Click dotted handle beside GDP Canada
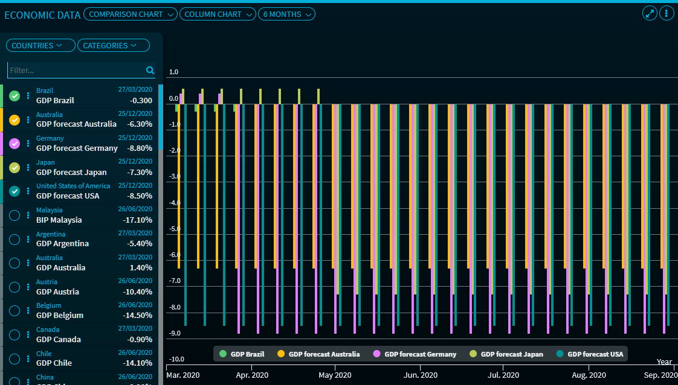Viewport: 678px width, 385px height. point(28,335)
